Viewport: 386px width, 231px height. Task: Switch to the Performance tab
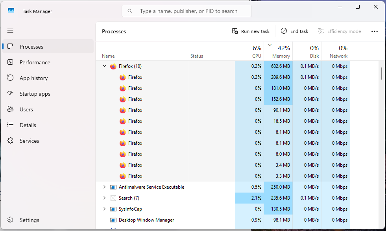point(48,62)
